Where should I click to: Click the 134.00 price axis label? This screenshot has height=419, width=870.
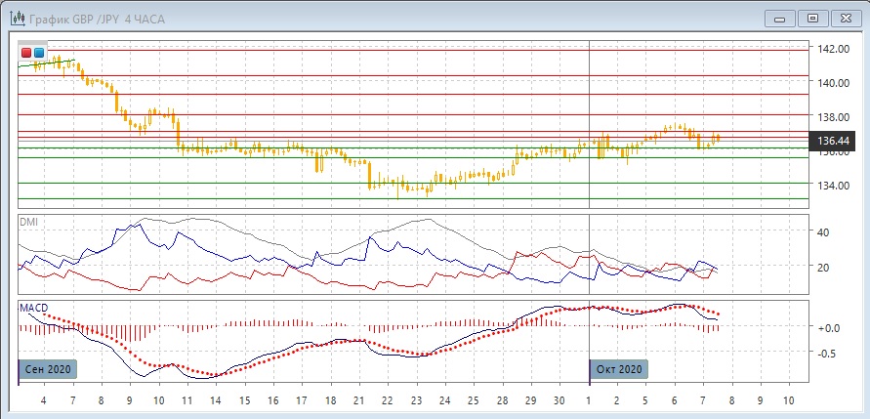832,186
